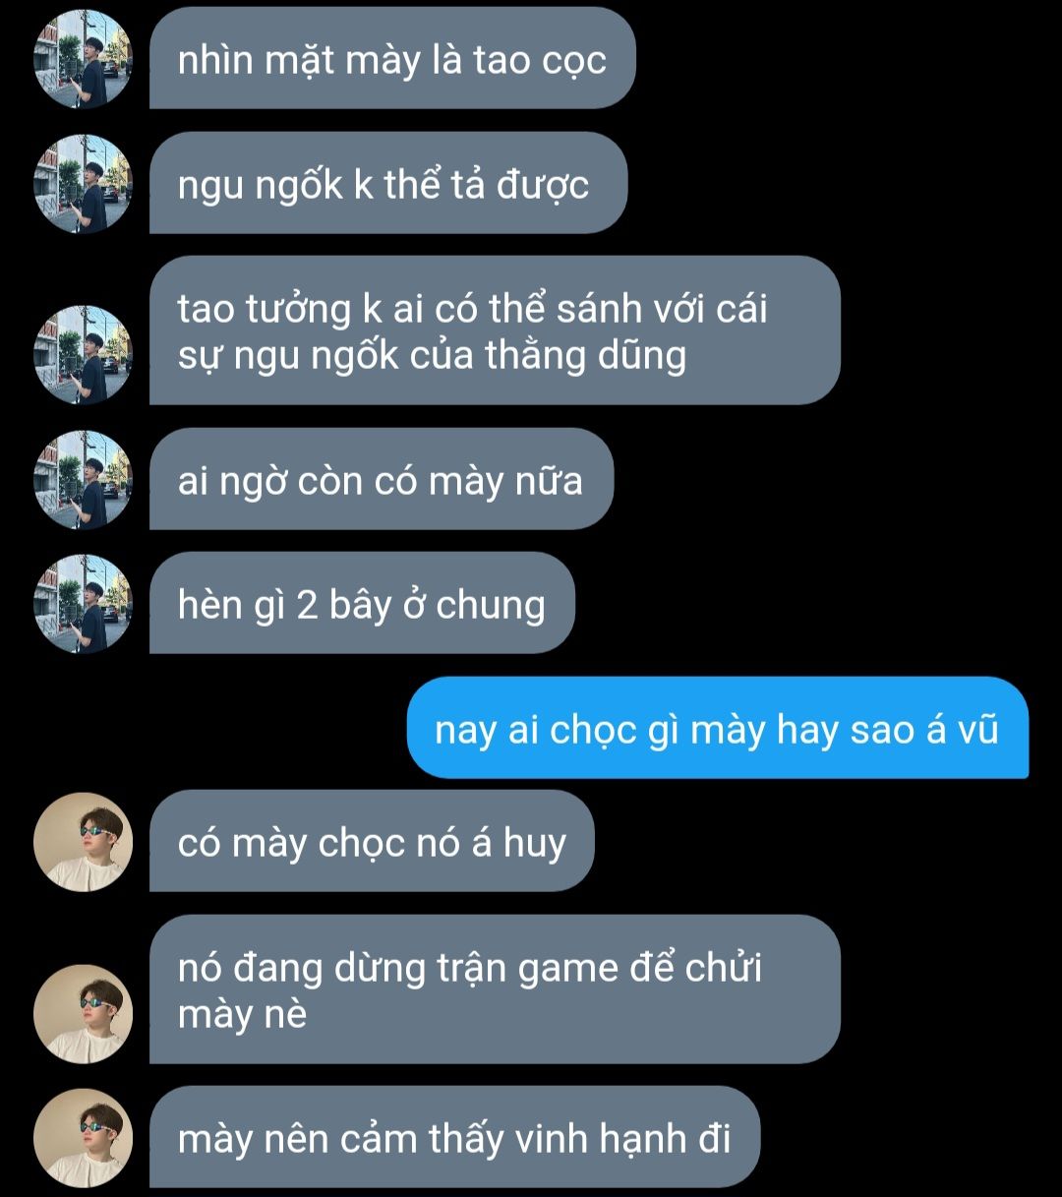This screenshot has width=1062, height=1197.
Task: Tap the message "ai ngờ còn có mày nữa"
Action: (x=381, y=480)
